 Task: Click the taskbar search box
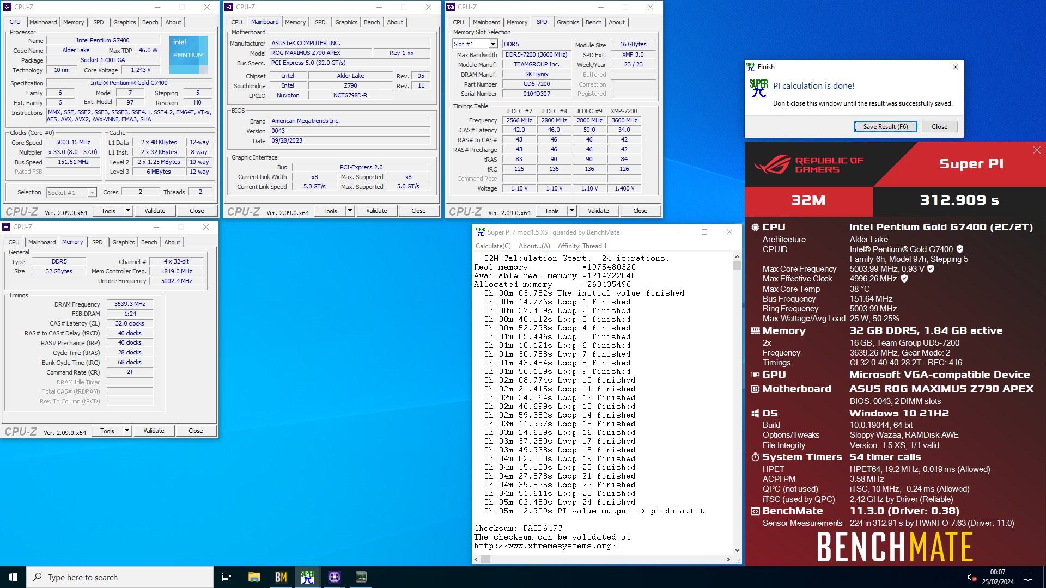click(120, 577)
